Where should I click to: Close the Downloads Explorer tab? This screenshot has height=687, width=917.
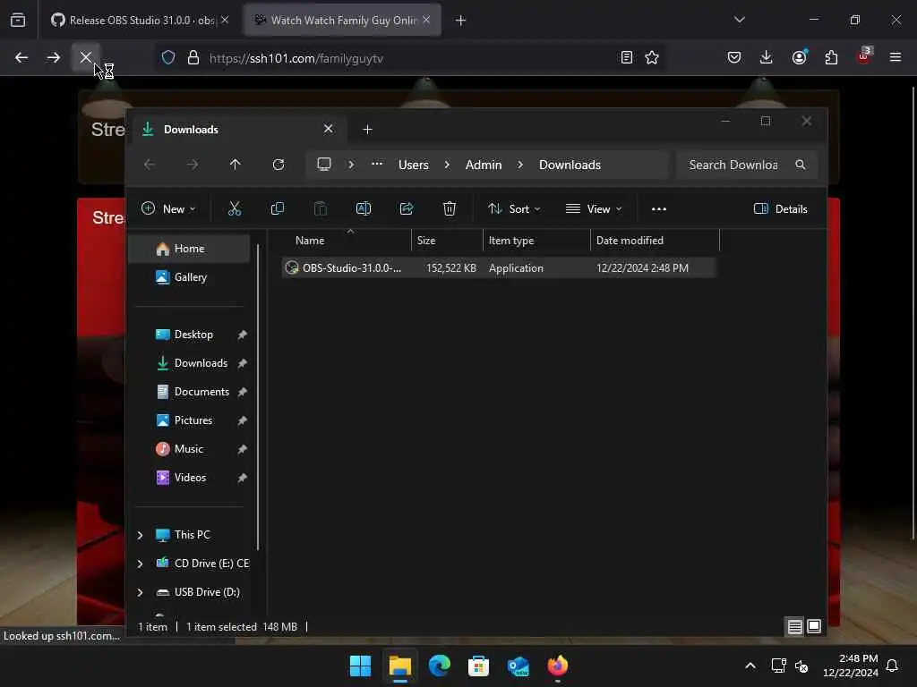pos(328,129)
